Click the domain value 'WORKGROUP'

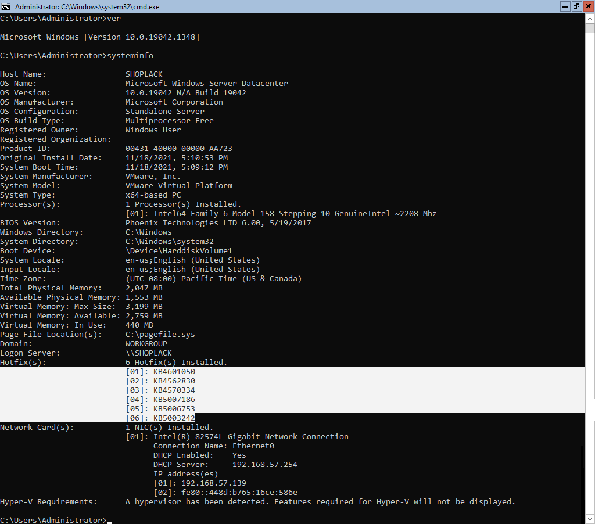coord(146,344)
